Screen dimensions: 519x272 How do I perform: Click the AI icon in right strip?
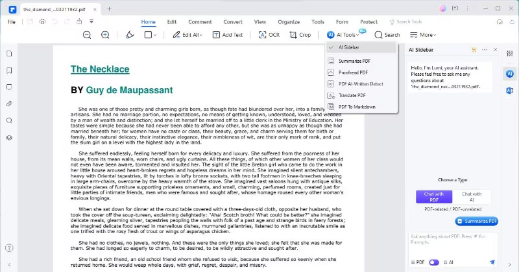[x=510, y=74]
